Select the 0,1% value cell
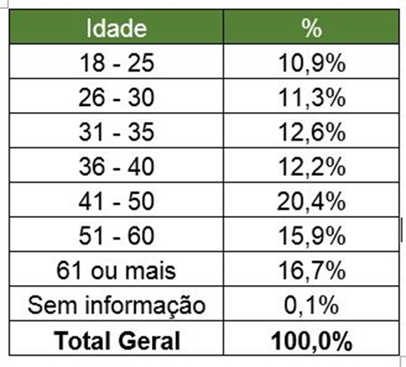 point(311,304)
